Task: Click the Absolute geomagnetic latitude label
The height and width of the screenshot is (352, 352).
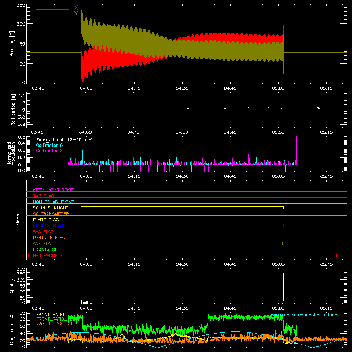Action: click(x=304, y=315)
